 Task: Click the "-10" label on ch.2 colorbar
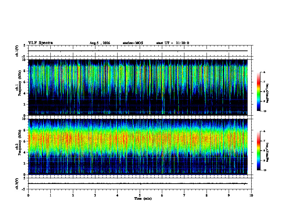pyautogui.click(x=264, y=170)
